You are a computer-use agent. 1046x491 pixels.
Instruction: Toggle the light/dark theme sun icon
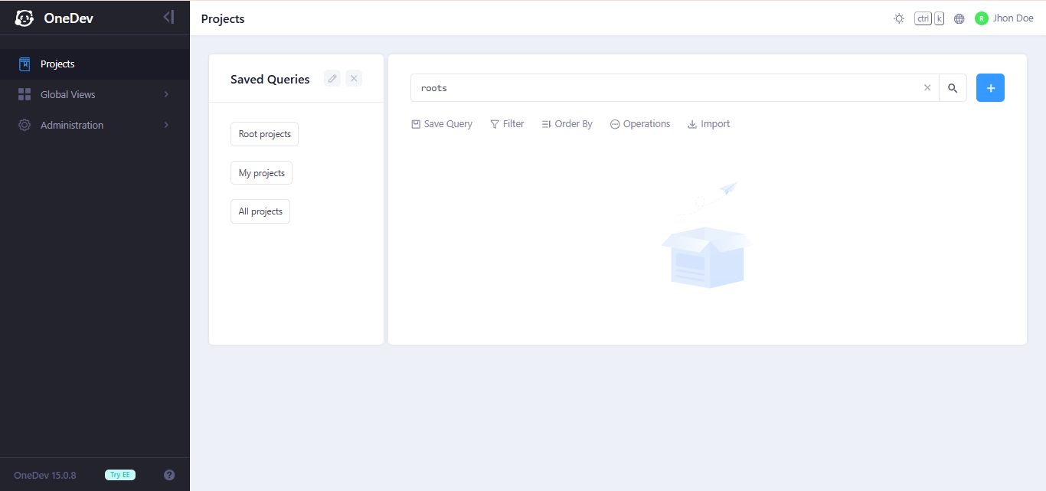coord(899,18)
